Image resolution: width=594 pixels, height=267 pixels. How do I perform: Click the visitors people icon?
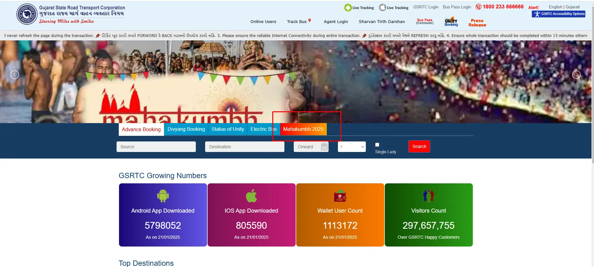coord(429,196)
